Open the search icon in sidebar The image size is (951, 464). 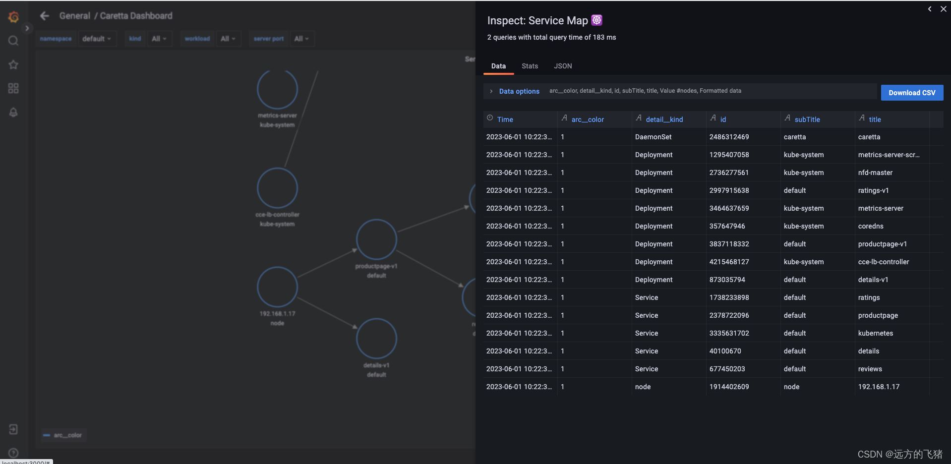tap(13, 41)
